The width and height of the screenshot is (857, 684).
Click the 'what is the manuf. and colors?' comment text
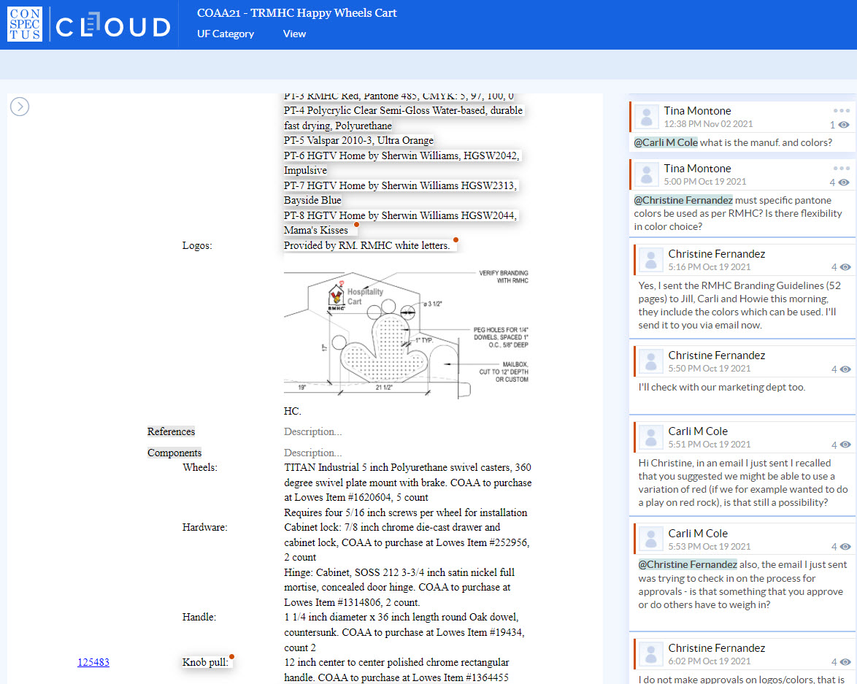pyautogui.click(x=766, y=142)
